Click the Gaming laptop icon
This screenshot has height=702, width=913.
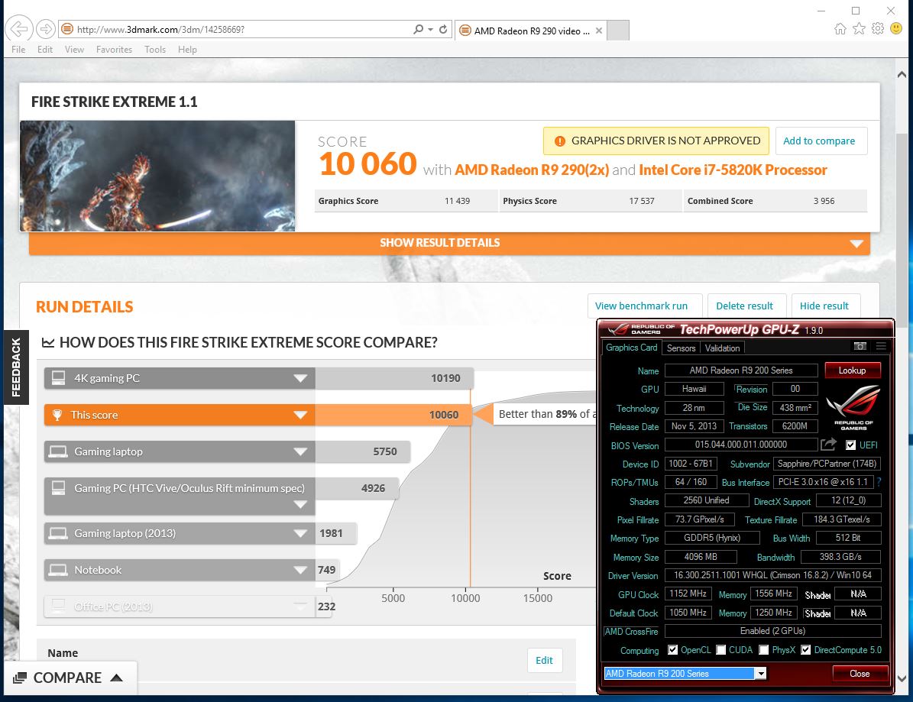pos(58,451)
